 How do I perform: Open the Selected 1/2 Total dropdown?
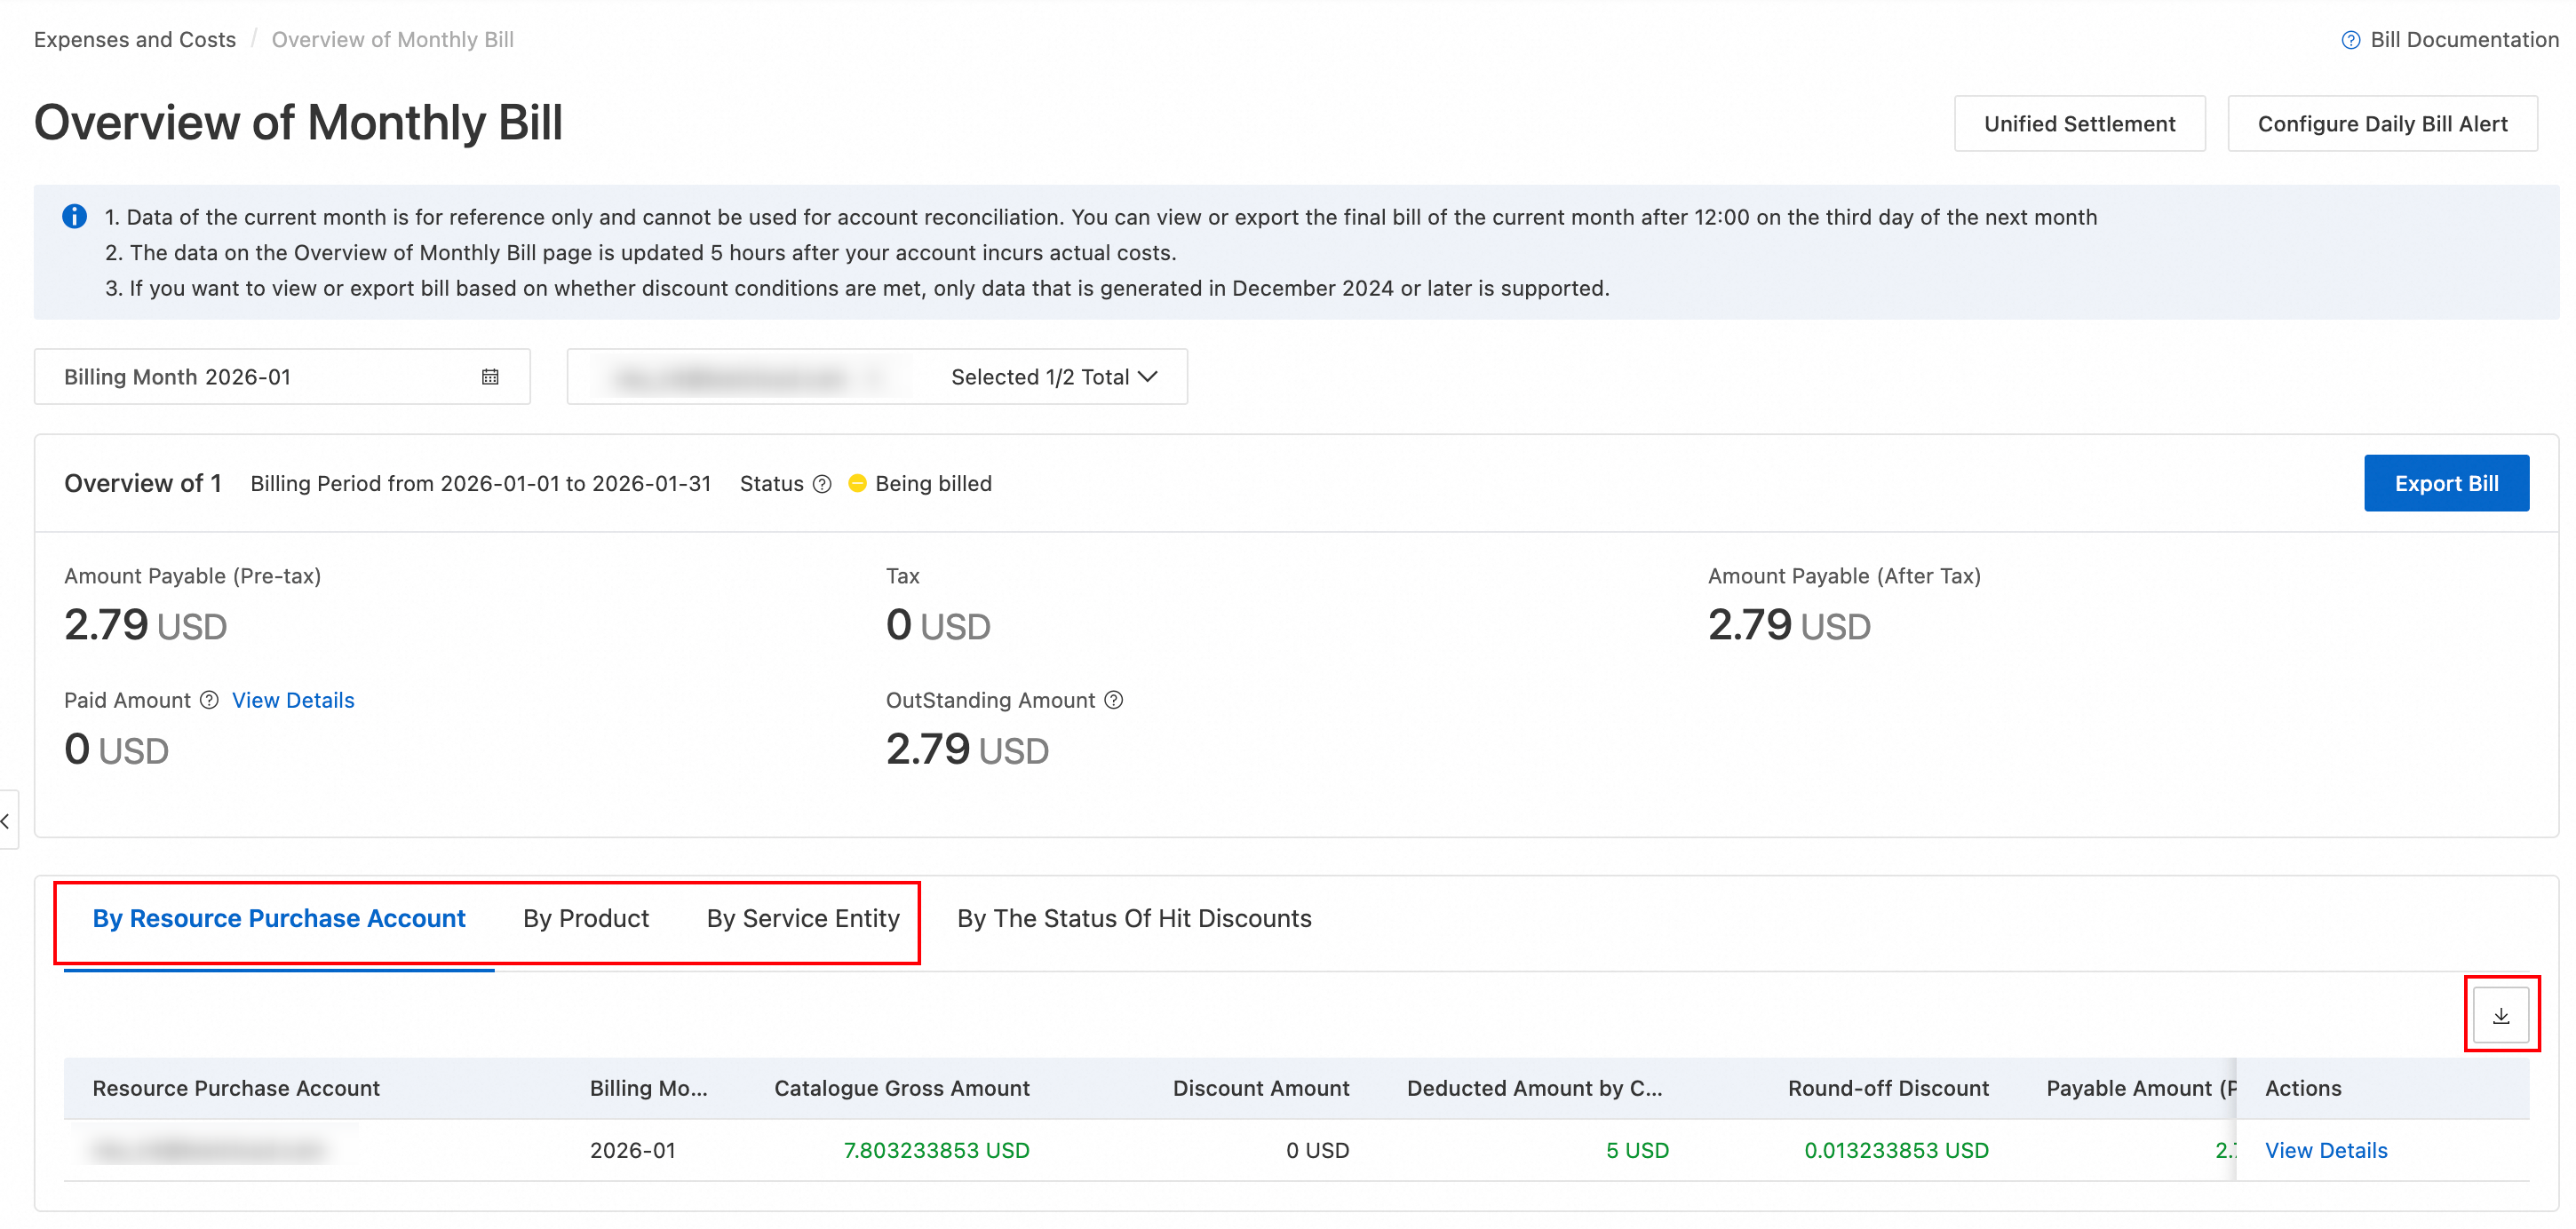(x=1053, y=377)
